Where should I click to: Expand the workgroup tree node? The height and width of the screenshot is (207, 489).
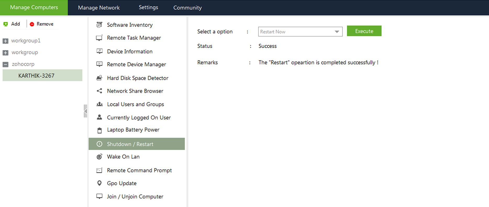tap(5, 53)
